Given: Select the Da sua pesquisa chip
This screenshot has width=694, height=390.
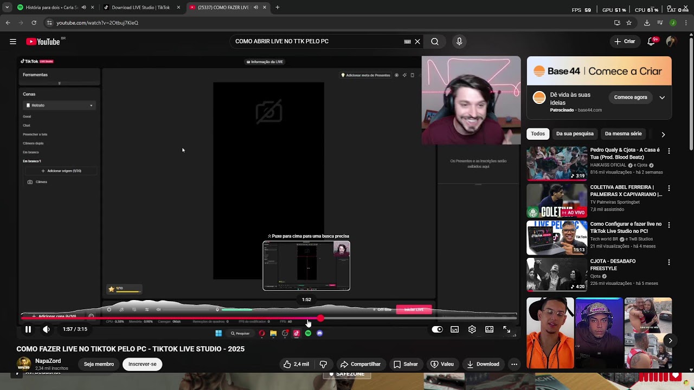Looking at the screenshot, I should click(x=575, y=134).
